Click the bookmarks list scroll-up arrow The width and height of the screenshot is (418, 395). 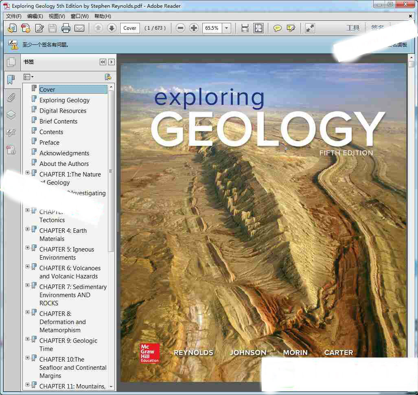[x=111, y=87]
